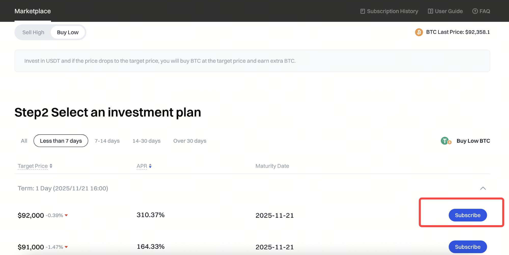Click the Term: 1 Day row header
The width and height of the screenshot is (509, 255).
pyautogui.click(x=63, y=188)
